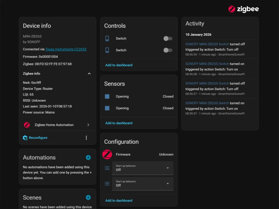Click the first Switch device icon
279x209 pixels.
(x=107, y=39)
